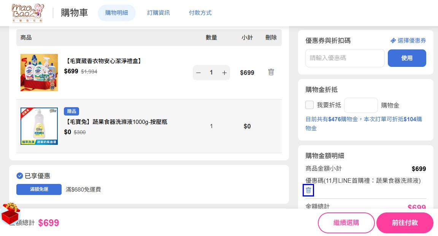Increase quantity with the plus button
438x236 pixels.
[224, 73]
